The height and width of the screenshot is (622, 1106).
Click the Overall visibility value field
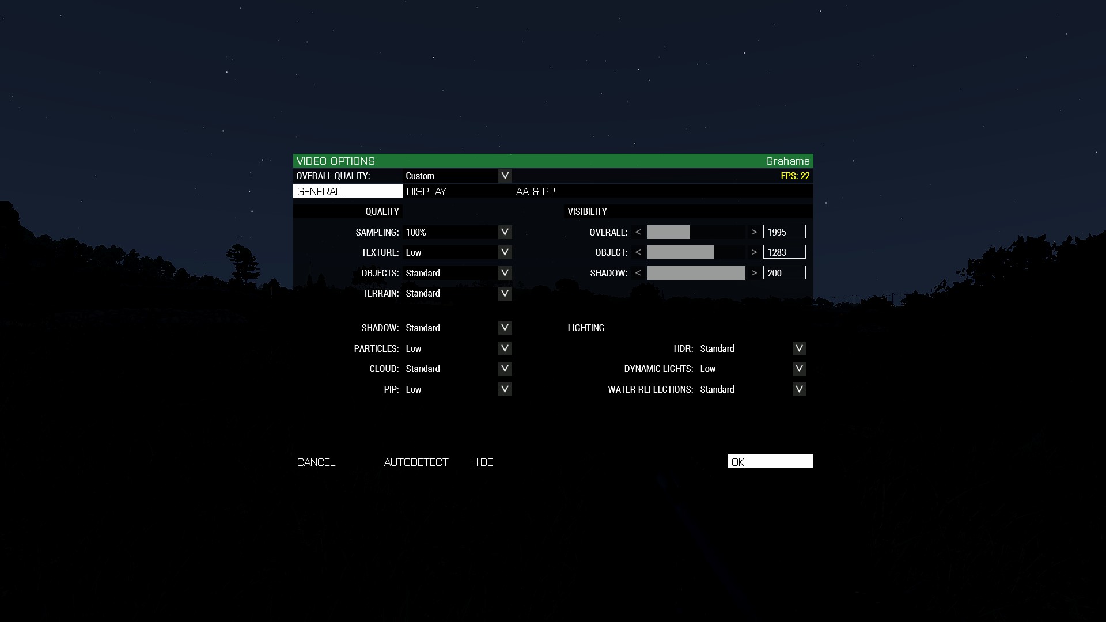[x=784, y=232]
